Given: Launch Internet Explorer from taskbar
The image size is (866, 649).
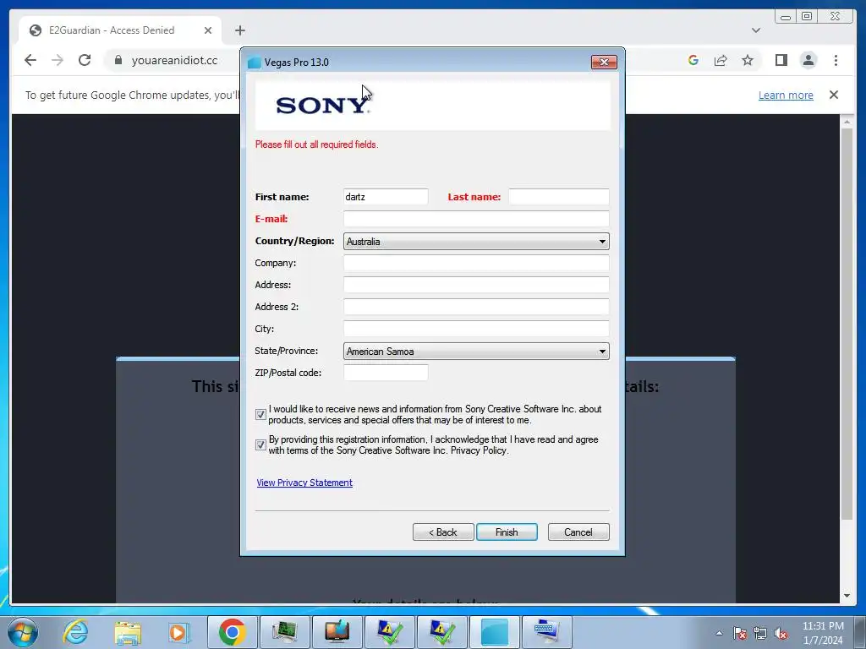Looking at the screenshot, I should pyautogui.click(x=75, y=632).
